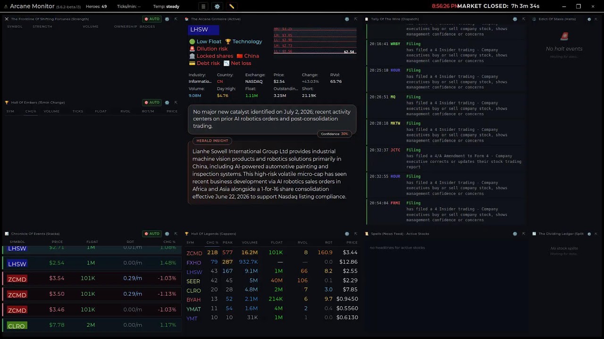Pop out Hall Of Legends panel
604x339 pixels.
pyautogui.click(x=355, y=234)
